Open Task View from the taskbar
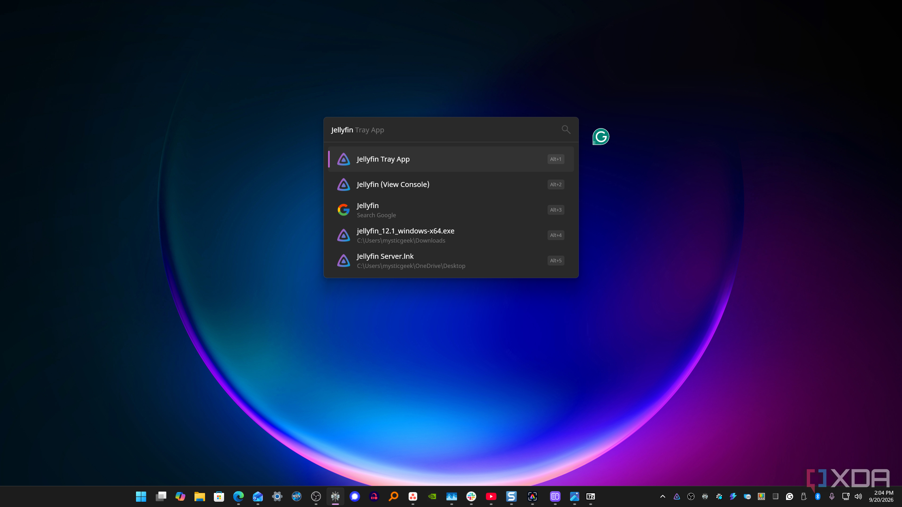Viewport: 902px width, 507px height. tap(161, 496)
